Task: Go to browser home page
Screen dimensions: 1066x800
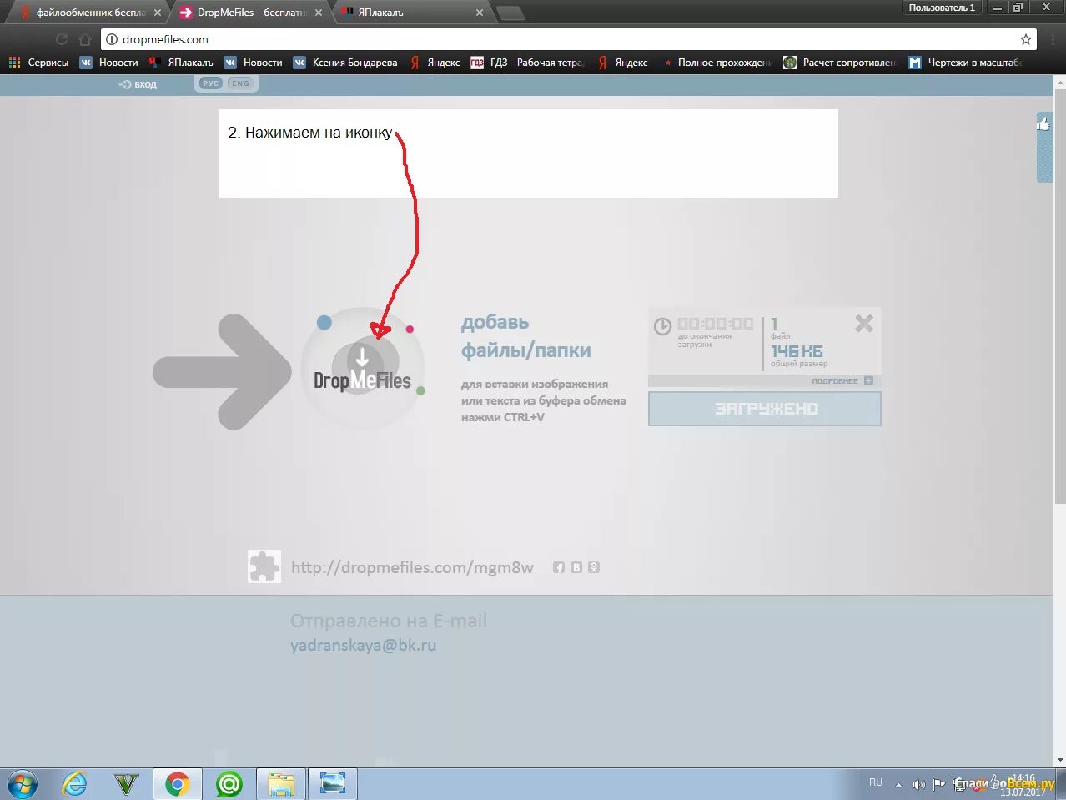Action: point(85,39)
